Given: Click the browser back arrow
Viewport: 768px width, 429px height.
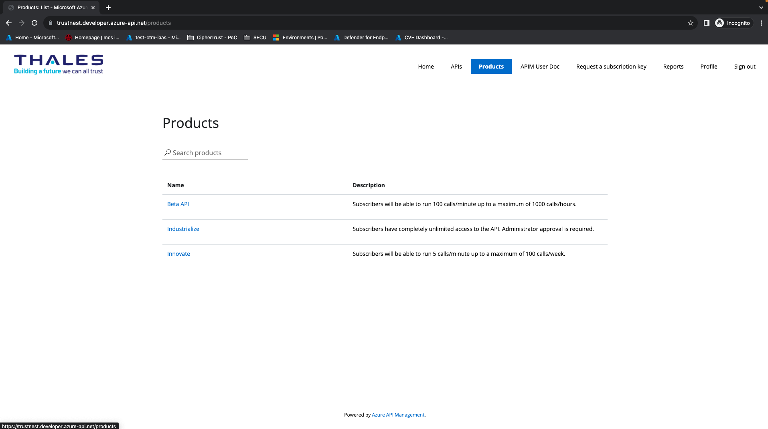Looking at the screenshot, I should [x=9, y=23].
